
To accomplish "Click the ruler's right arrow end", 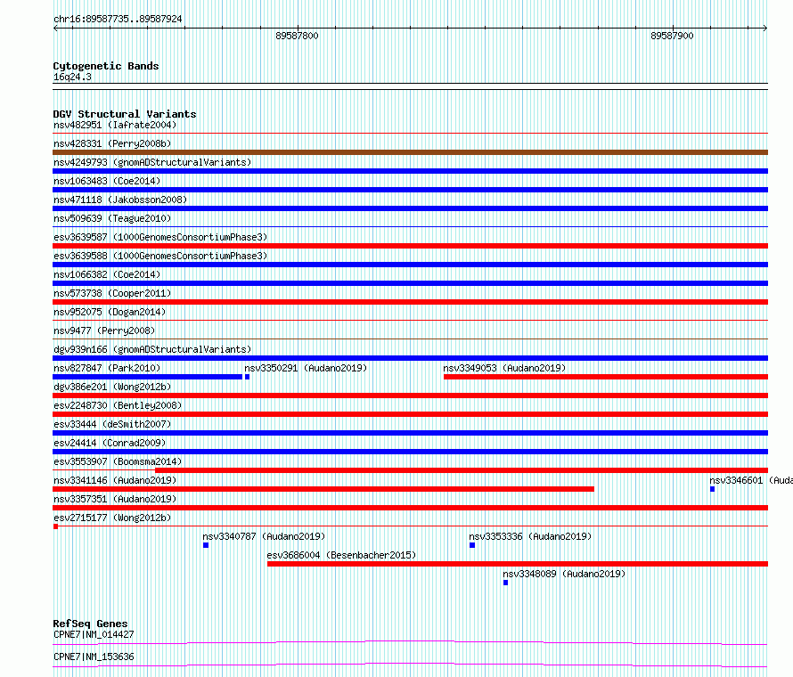I will click(765, 29).
